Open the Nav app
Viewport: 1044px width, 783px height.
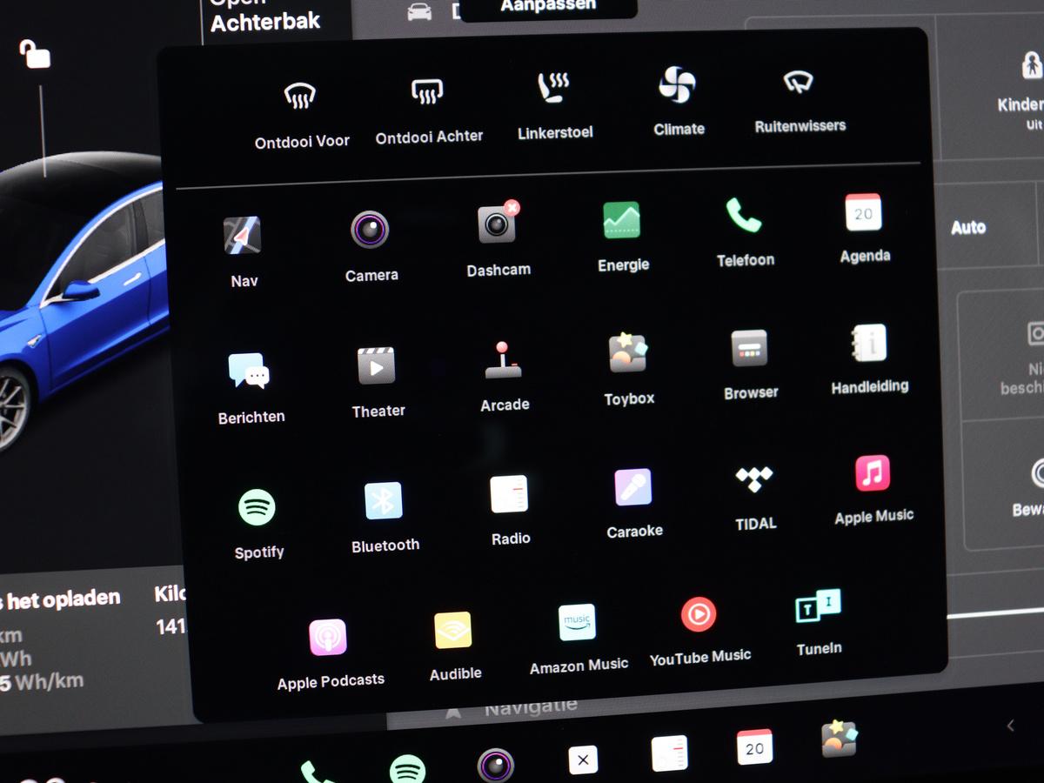(242, 236)
